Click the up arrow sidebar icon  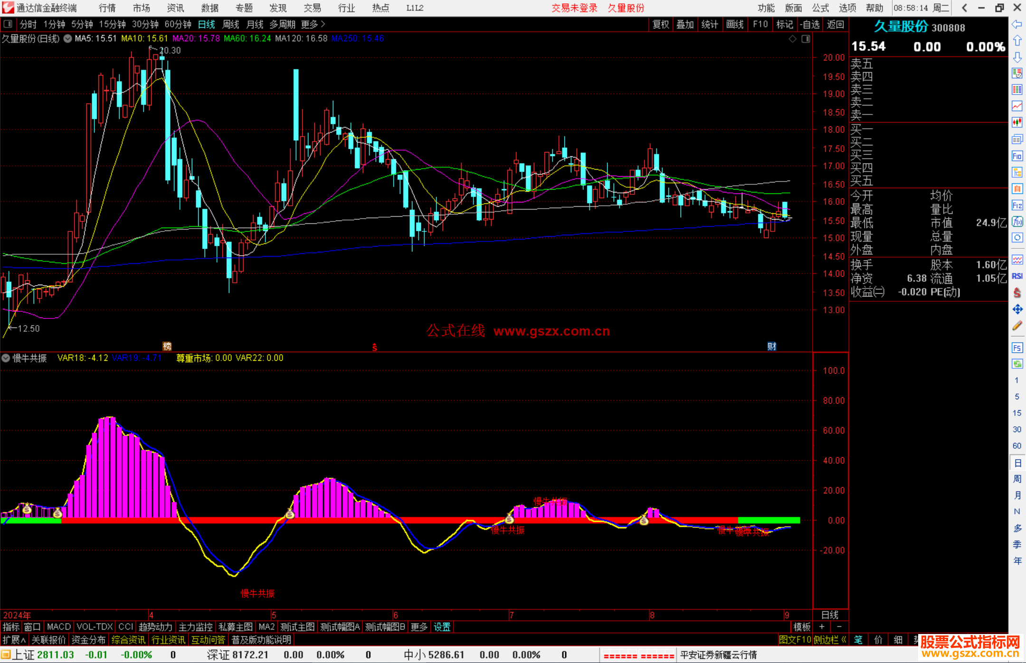tap(1017, 40)
